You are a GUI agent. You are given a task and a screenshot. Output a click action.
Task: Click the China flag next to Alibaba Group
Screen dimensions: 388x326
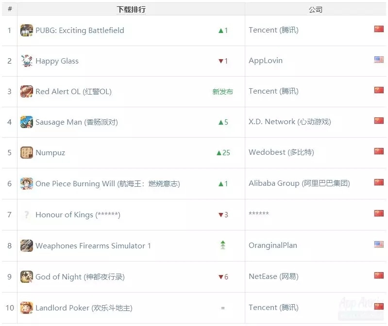[379, 182]
